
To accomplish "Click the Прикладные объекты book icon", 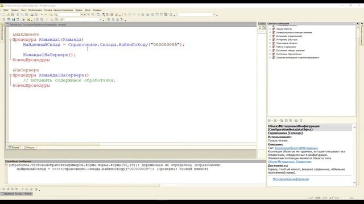I will point(274,43).
